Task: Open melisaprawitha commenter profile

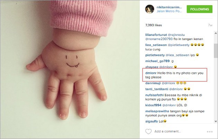Action: (x=157, y=111)
